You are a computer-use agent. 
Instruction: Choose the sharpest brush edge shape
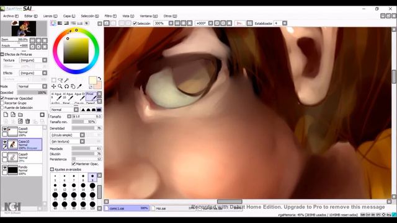tap(83, 110)
